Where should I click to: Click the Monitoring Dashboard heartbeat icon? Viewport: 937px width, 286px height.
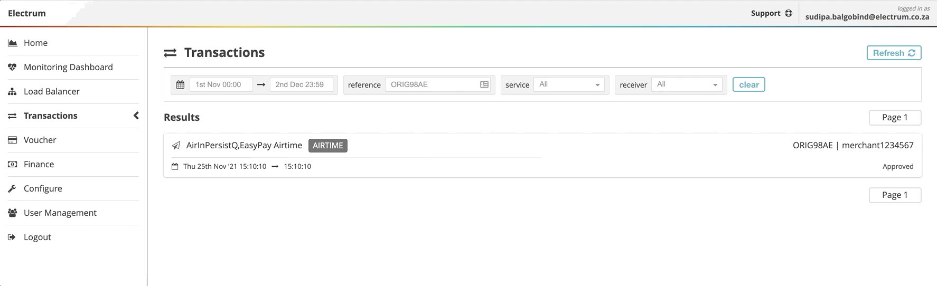tap(12, 67)
